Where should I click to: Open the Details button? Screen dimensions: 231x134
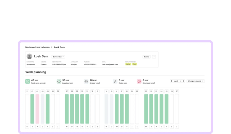[x=146, y=57]
